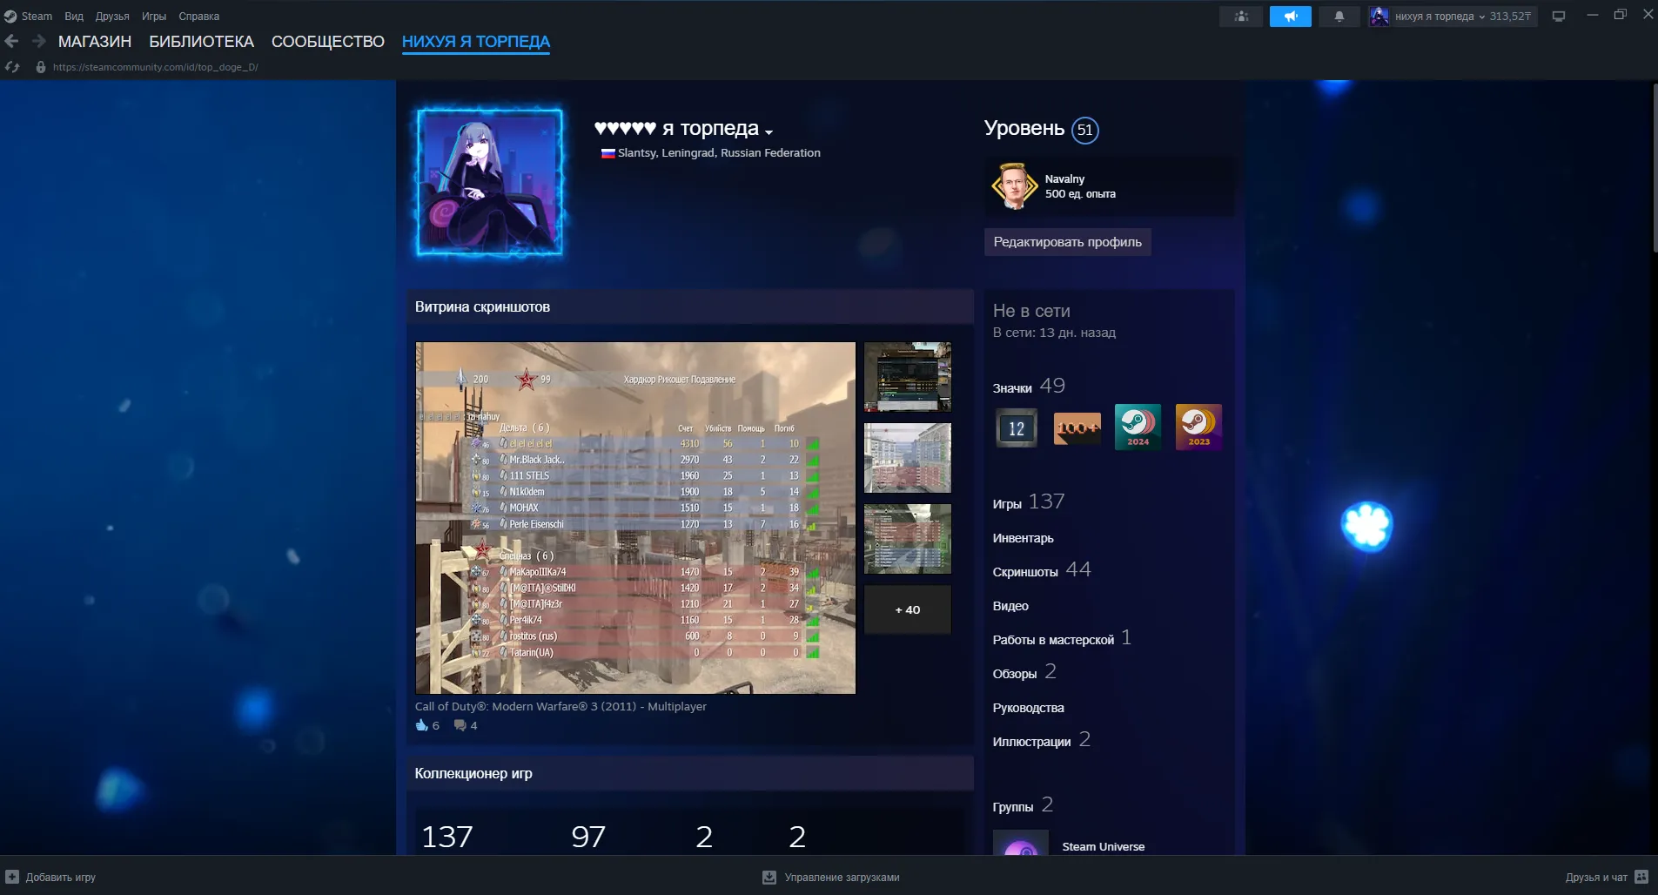Open the Вид menu

[74, 17]
